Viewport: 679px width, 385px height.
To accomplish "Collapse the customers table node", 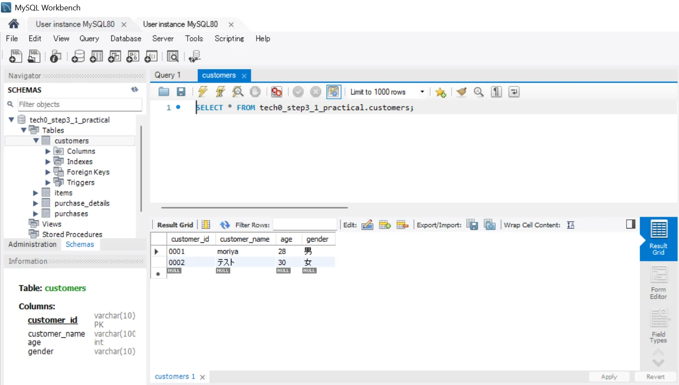I will [36, 140].
